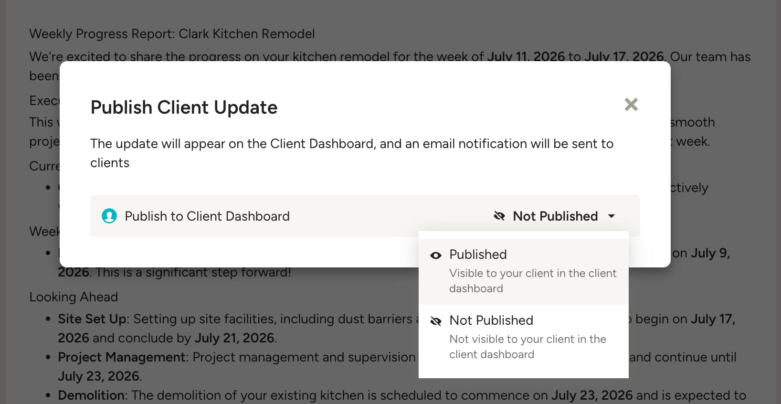Click the bold Demolition item
The width and height of the screenshot is (781, 404).
[91, 395]
